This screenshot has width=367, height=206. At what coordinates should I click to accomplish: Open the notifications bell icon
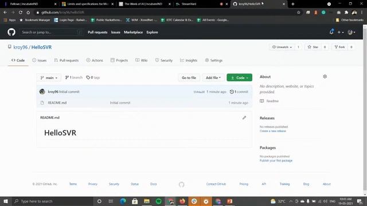point(331,32)
